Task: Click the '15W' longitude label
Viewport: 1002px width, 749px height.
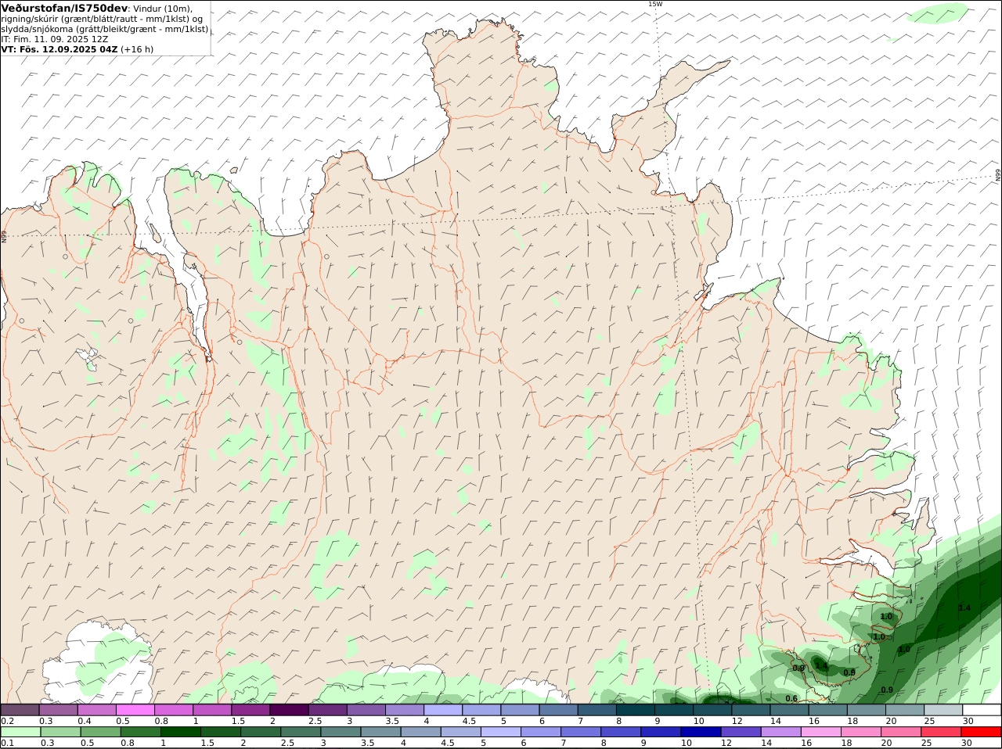Action: click(655, 4)
